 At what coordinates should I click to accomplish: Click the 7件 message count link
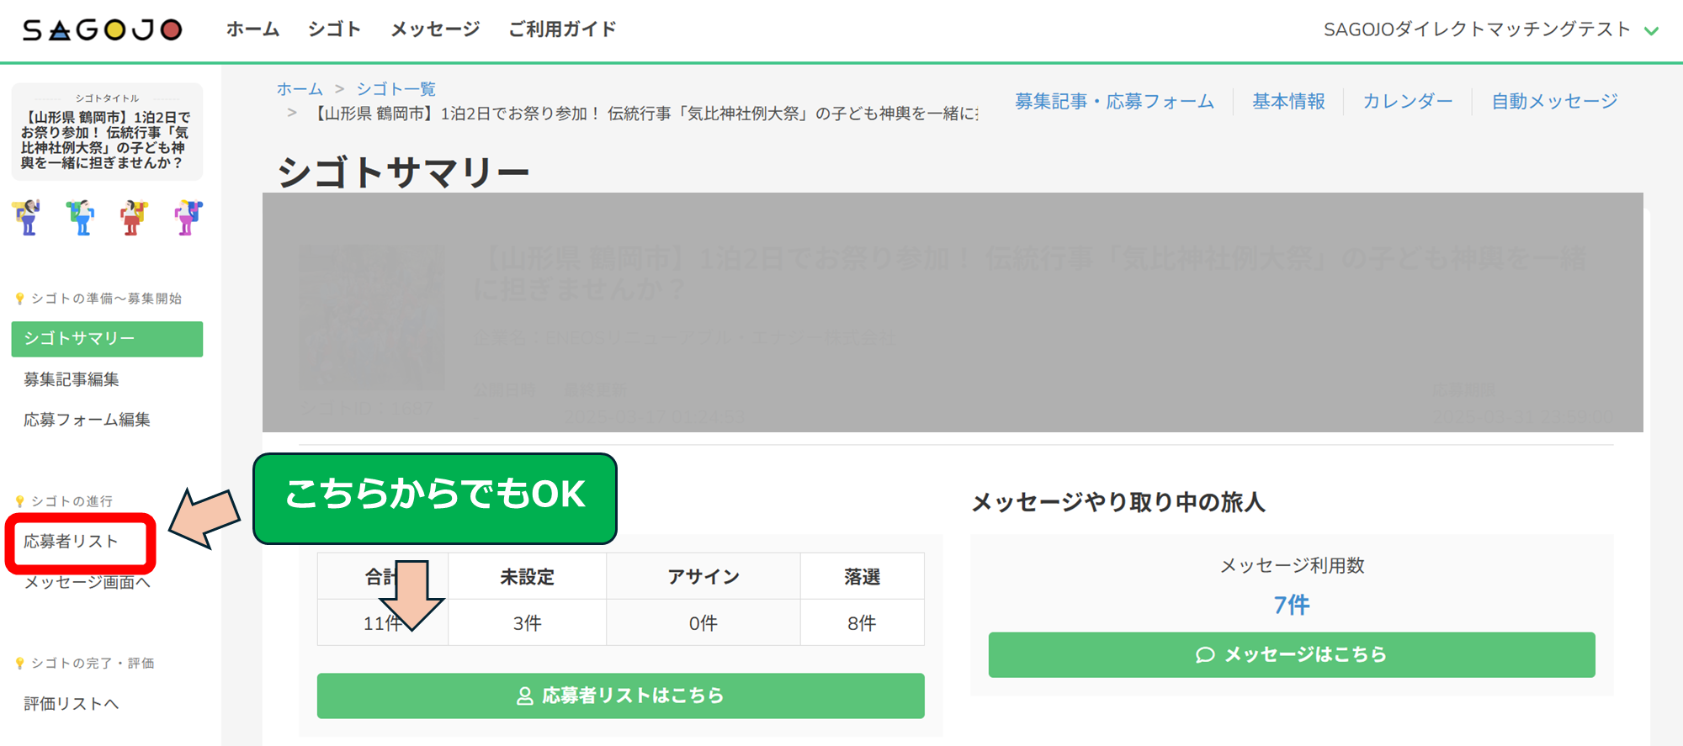click(1292, 605)
